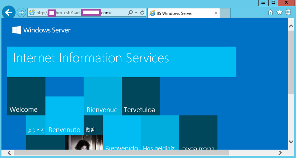296x158 pixels.
Task: Click the Windows Server logo
Action: coord(41,30)
